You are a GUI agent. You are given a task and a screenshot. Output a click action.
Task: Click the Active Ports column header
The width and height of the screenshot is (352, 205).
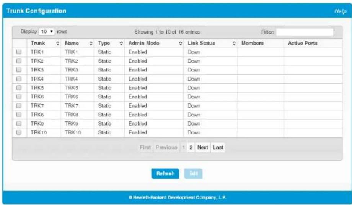pyautogui.click(x=303, y=43)
